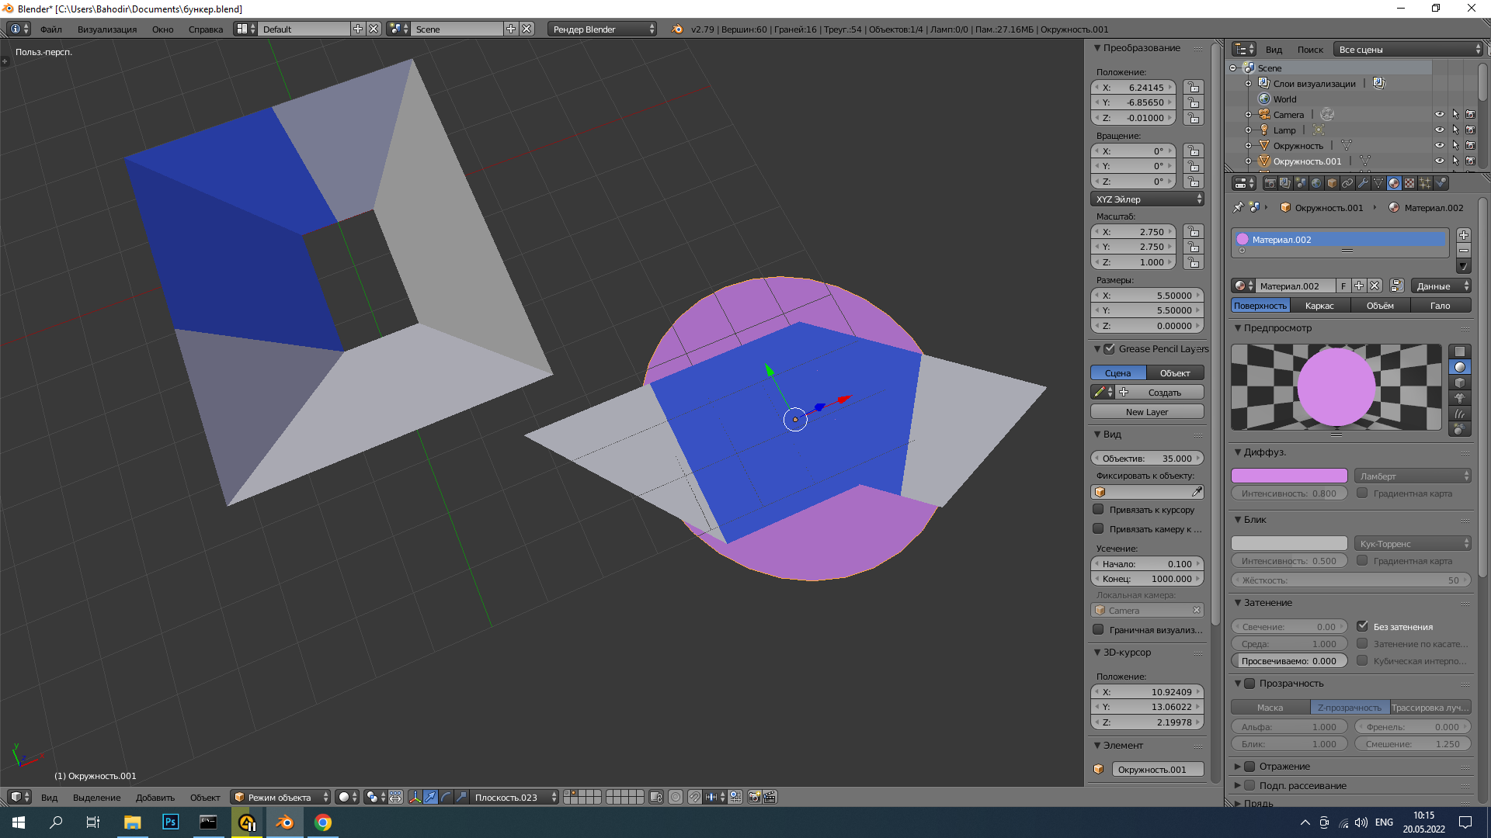Expand Scene tree in outliner
Viewport: 1491px width, 838px height.
(x=1232, y=68)
